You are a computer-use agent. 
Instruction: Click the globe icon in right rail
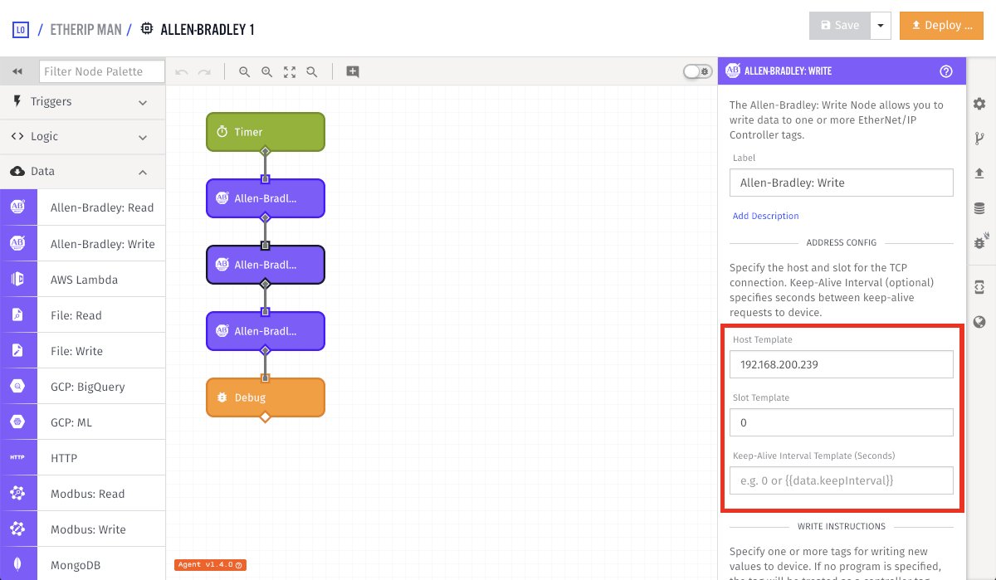pyautogui.click(x=979, y=322)
